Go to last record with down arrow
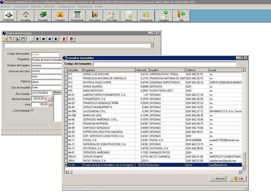The width and height of the screenshot is (271, 195). (56, 39)
